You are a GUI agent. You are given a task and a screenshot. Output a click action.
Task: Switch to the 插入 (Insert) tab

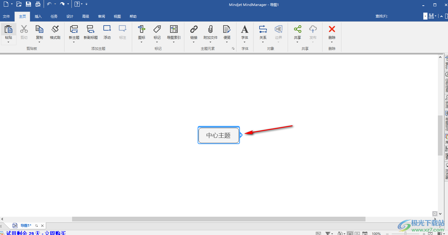click(x=38, y=16)
